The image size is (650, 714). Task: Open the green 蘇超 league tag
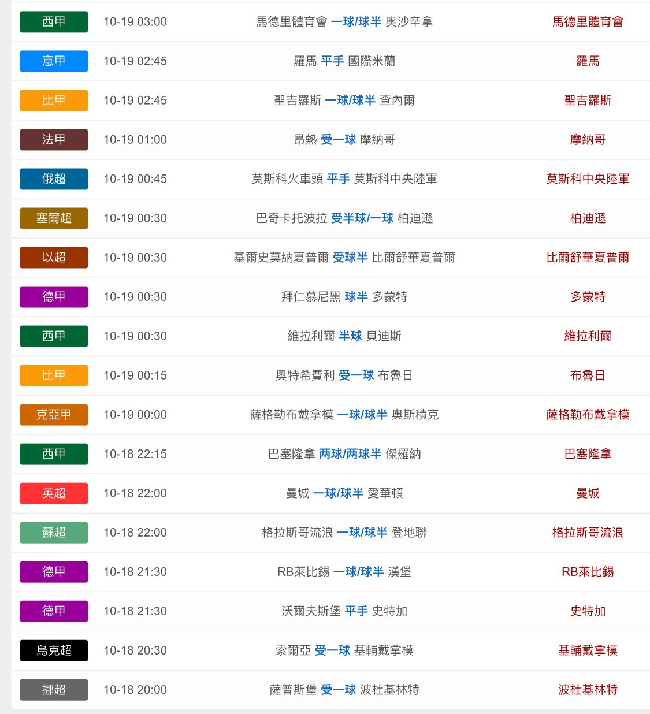(x=54, y=533)
